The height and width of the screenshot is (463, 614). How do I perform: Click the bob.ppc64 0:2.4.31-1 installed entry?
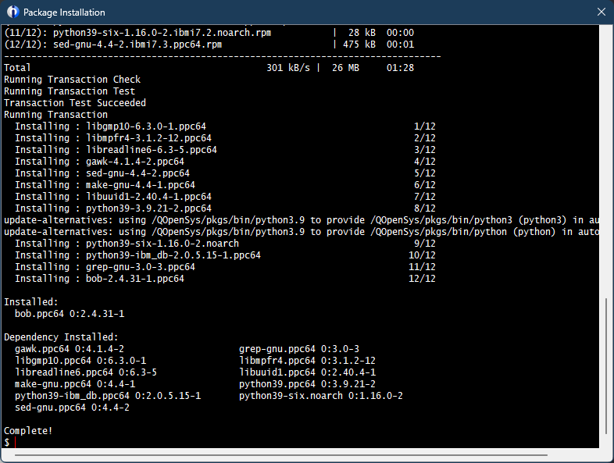(69, 314)
